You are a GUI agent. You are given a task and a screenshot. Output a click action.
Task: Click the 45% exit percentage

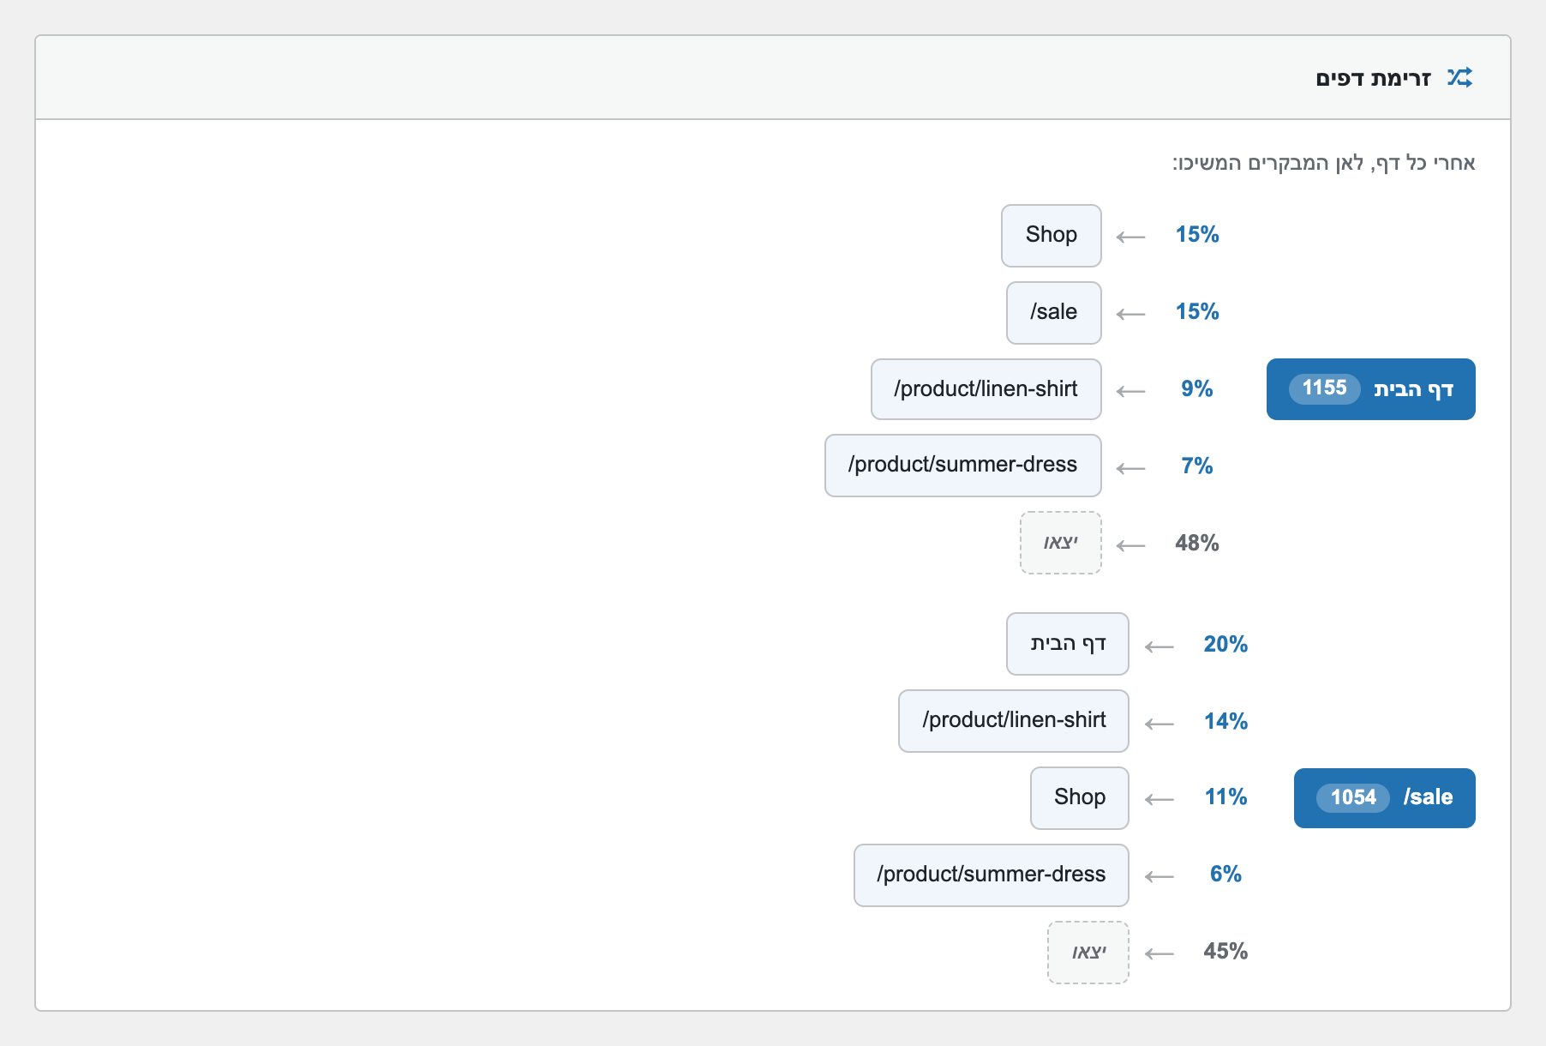point(1225,951)
